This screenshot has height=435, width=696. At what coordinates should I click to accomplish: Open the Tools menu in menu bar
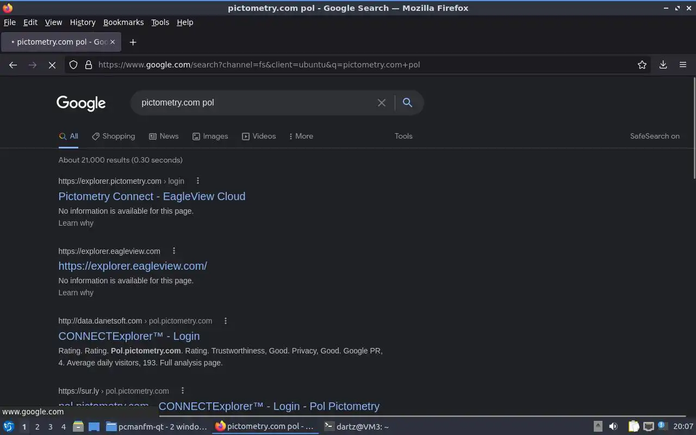click(160, 22)
